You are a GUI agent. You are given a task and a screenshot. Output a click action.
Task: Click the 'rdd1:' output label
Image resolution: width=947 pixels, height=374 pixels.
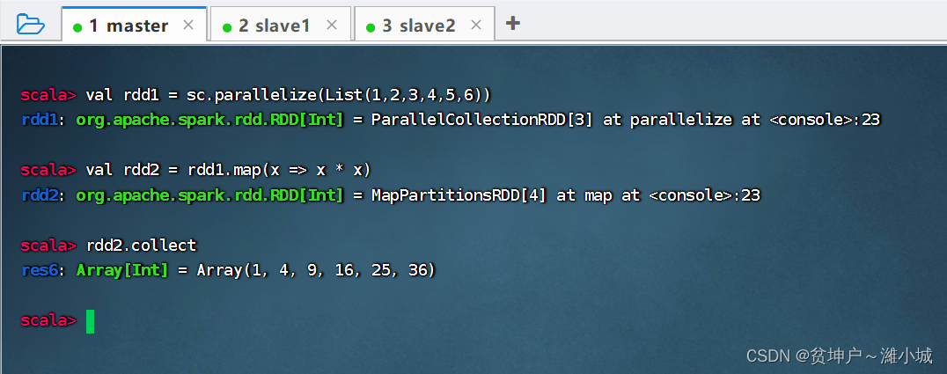pyautogui.click(x=44, y=120)
